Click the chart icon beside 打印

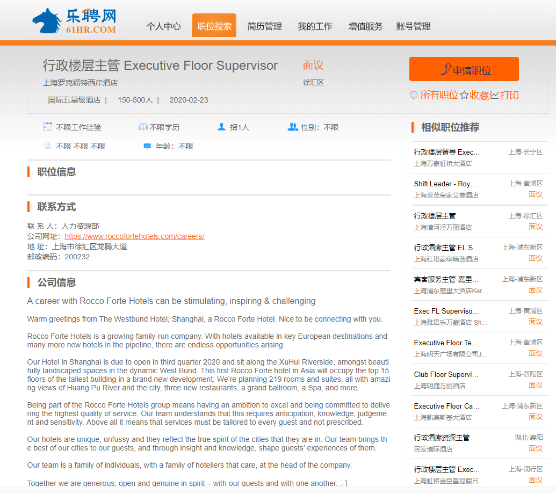point(495,95)
